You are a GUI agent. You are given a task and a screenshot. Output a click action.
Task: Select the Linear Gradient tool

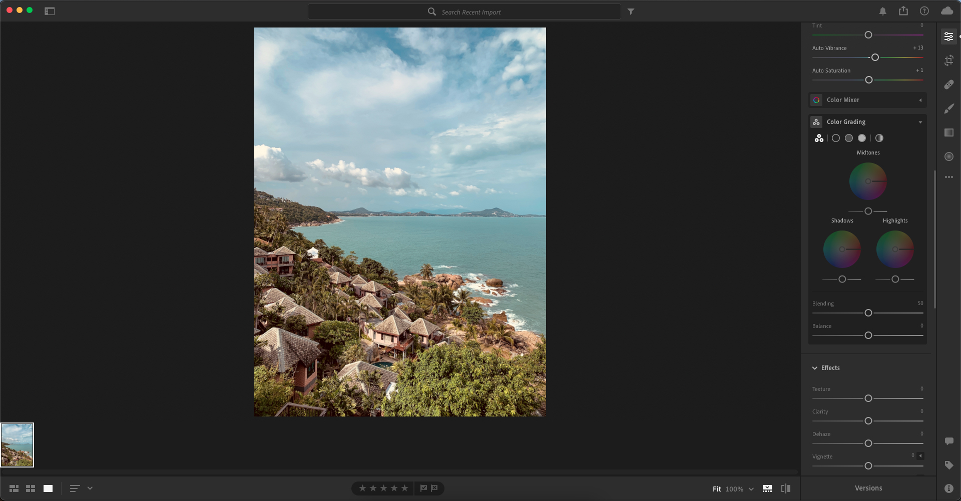coord(948,132)
